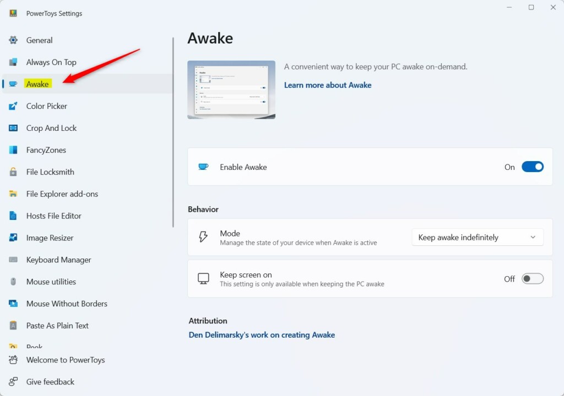Select Image Resizer in the sidebar

(x=88, y=238)
